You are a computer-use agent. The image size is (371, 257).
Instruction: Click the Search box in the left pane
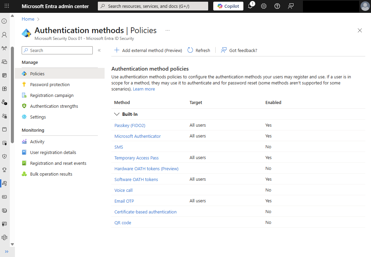[57, 50]
